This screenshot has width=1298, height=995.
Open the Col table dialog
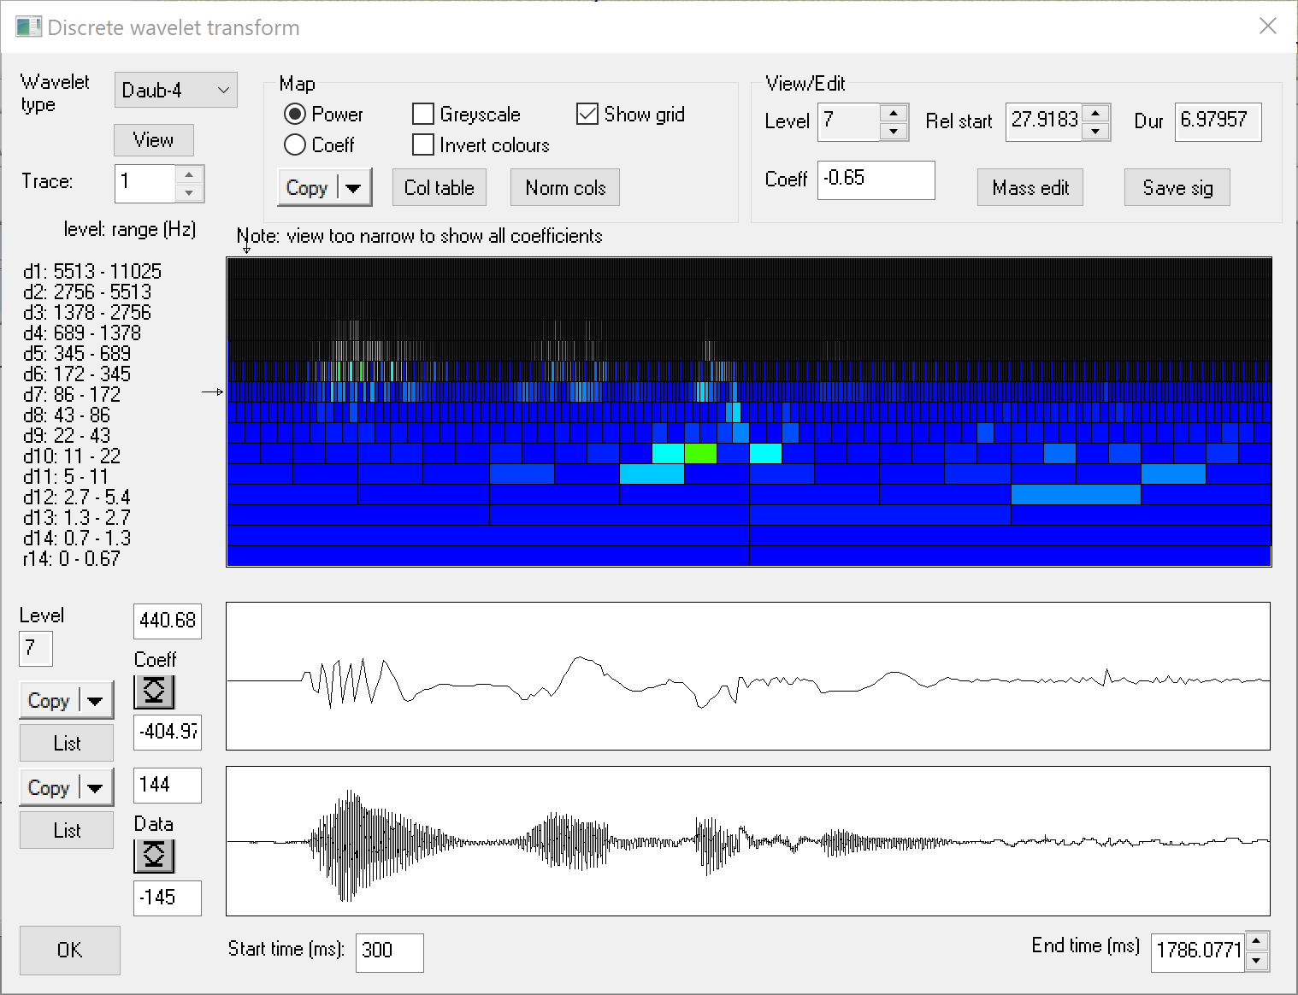pos(440,188)
